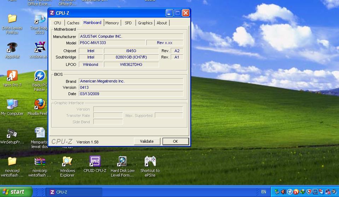This screenshot has width=339, height=197.
Task: Click the P5GC-MX/1333 model field
Action: pyautogui.click(x=112, y=43)
